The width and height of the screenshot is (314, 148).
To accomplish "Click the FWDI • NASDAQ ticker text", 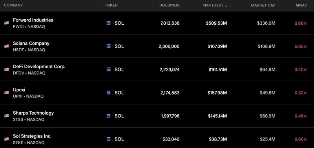I will (29, 27).
